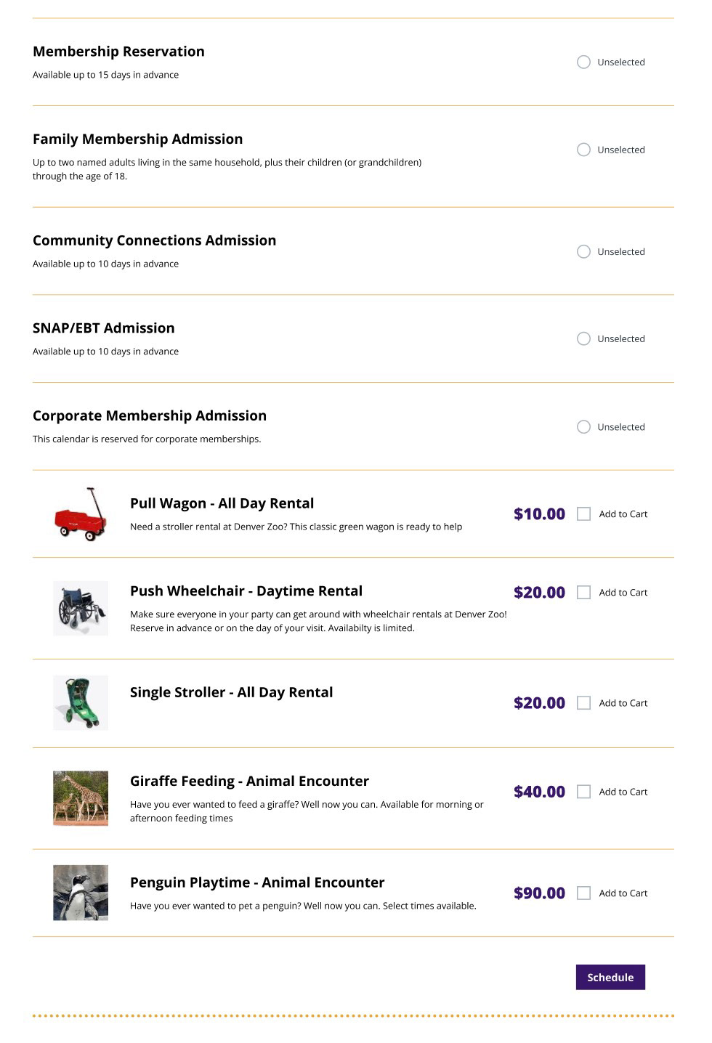Image resolution: width=712 pixels, height=1043 pixels.
Task: Click the purple Schedule button
Action: point(610,977)
